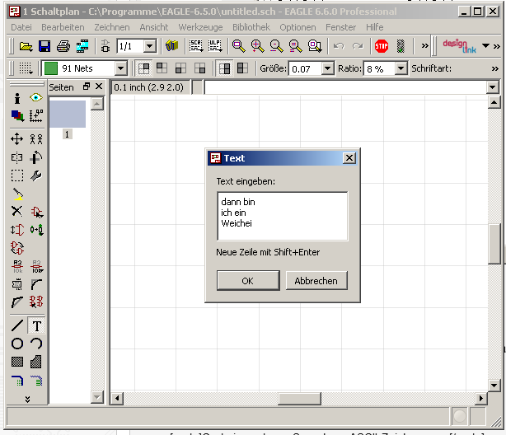Click the green layer color swatch
The width and height of the screenshot is (506, 435).
(50, 68)
